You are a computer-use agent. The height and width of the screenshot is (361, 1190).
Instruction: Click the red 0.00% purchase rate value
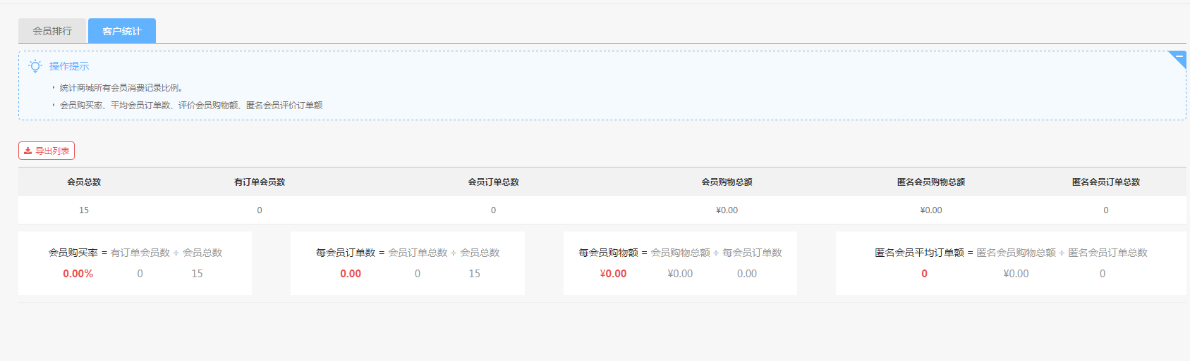(78, 274)
